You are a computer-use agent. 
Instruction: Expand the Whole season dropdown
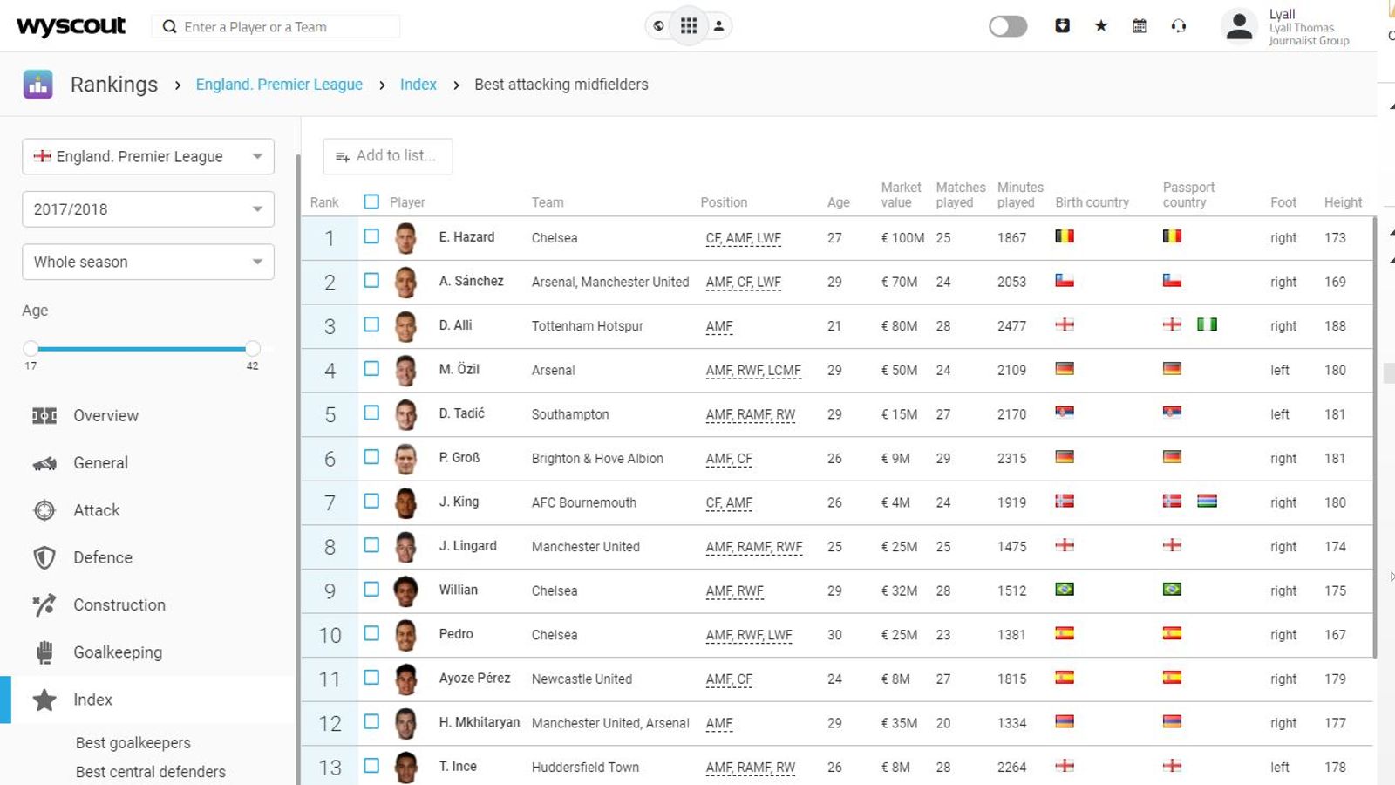pos(147,262)
